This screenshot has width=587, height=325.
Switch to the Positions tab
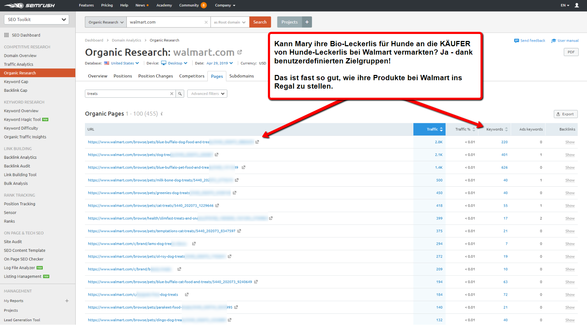pyautogui.click(x=123, y=76)
